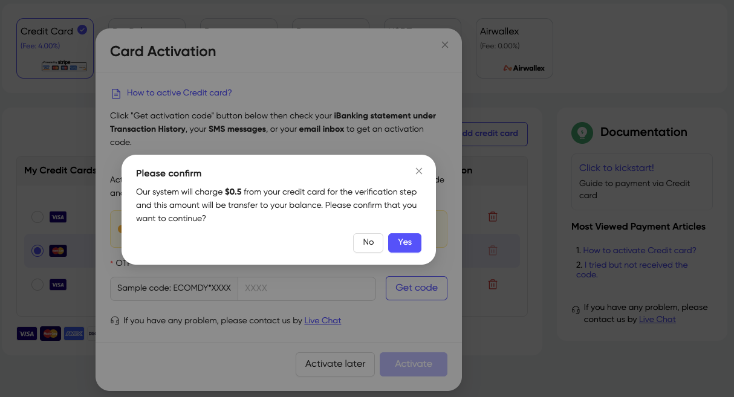Click the Get code button
The width and height of the screenshot is (734, 397).
[416, 288]
